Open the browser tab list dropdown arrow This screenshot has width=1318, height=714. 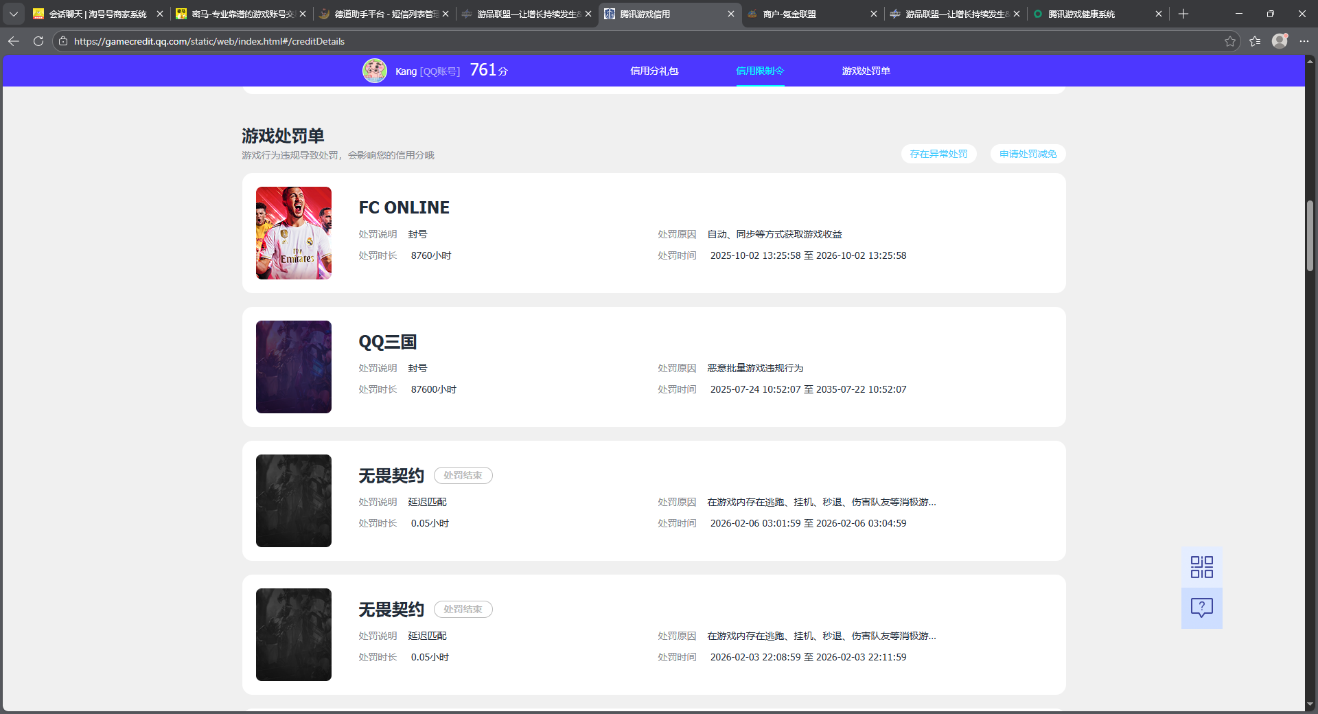point(14,14)
